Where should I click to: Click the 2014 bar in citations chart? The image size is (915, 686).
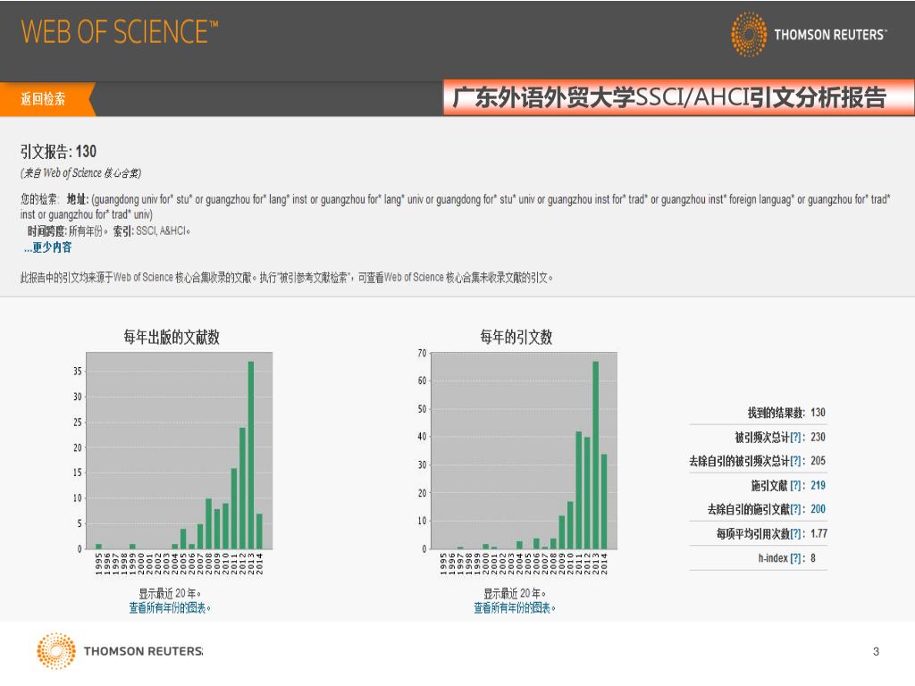click(x=604, y=502)
